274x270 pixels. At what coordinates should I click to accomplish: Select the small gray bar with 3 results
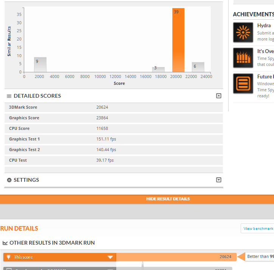pos(158,70)
